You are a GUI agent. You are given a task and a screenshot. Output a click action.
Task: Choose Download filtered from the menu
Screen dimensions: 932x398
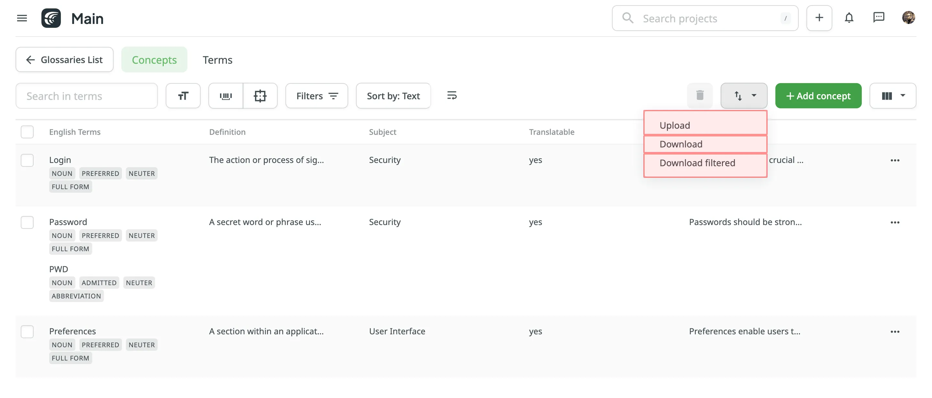coord(697,163)
